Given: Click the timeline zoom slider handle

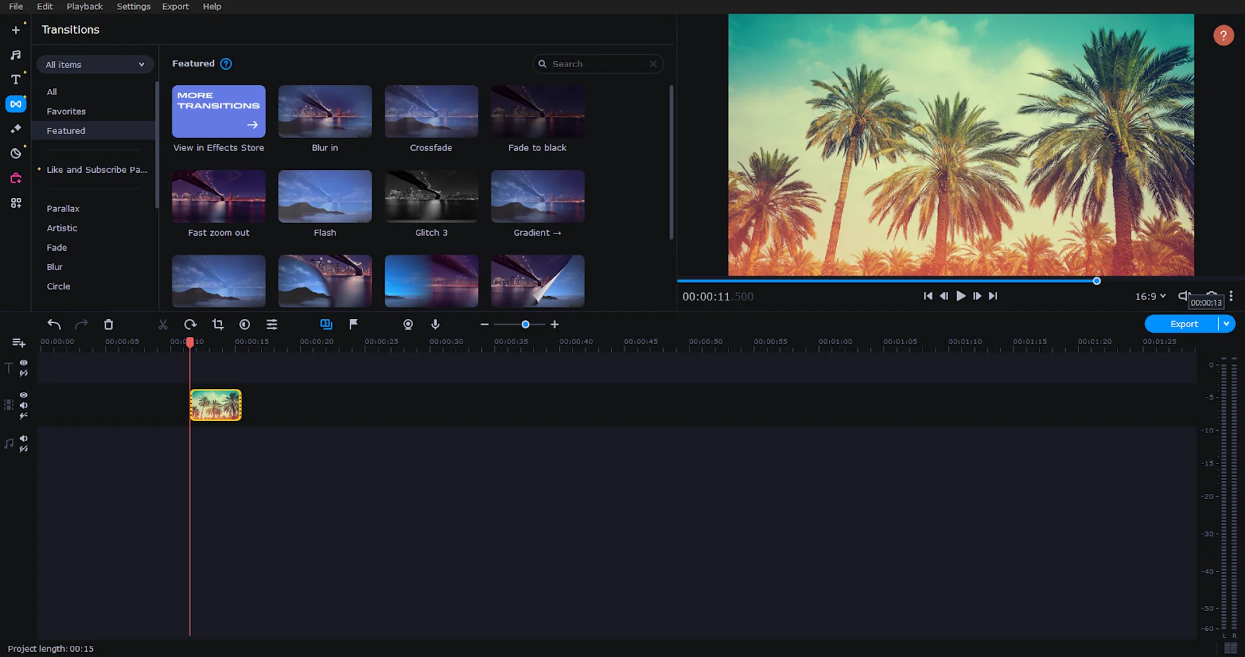Looking at the screenshot, I should click(x=525, y=324).
